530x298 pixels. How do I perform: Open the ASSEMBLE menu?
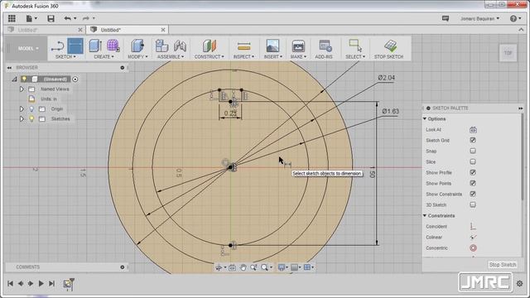pos(171,57)
